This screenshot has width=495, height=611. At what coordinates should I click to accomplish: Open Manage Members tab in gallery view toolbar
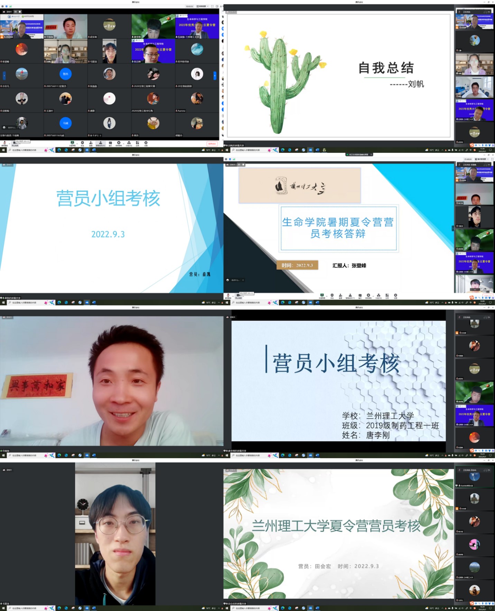[100, 143]
